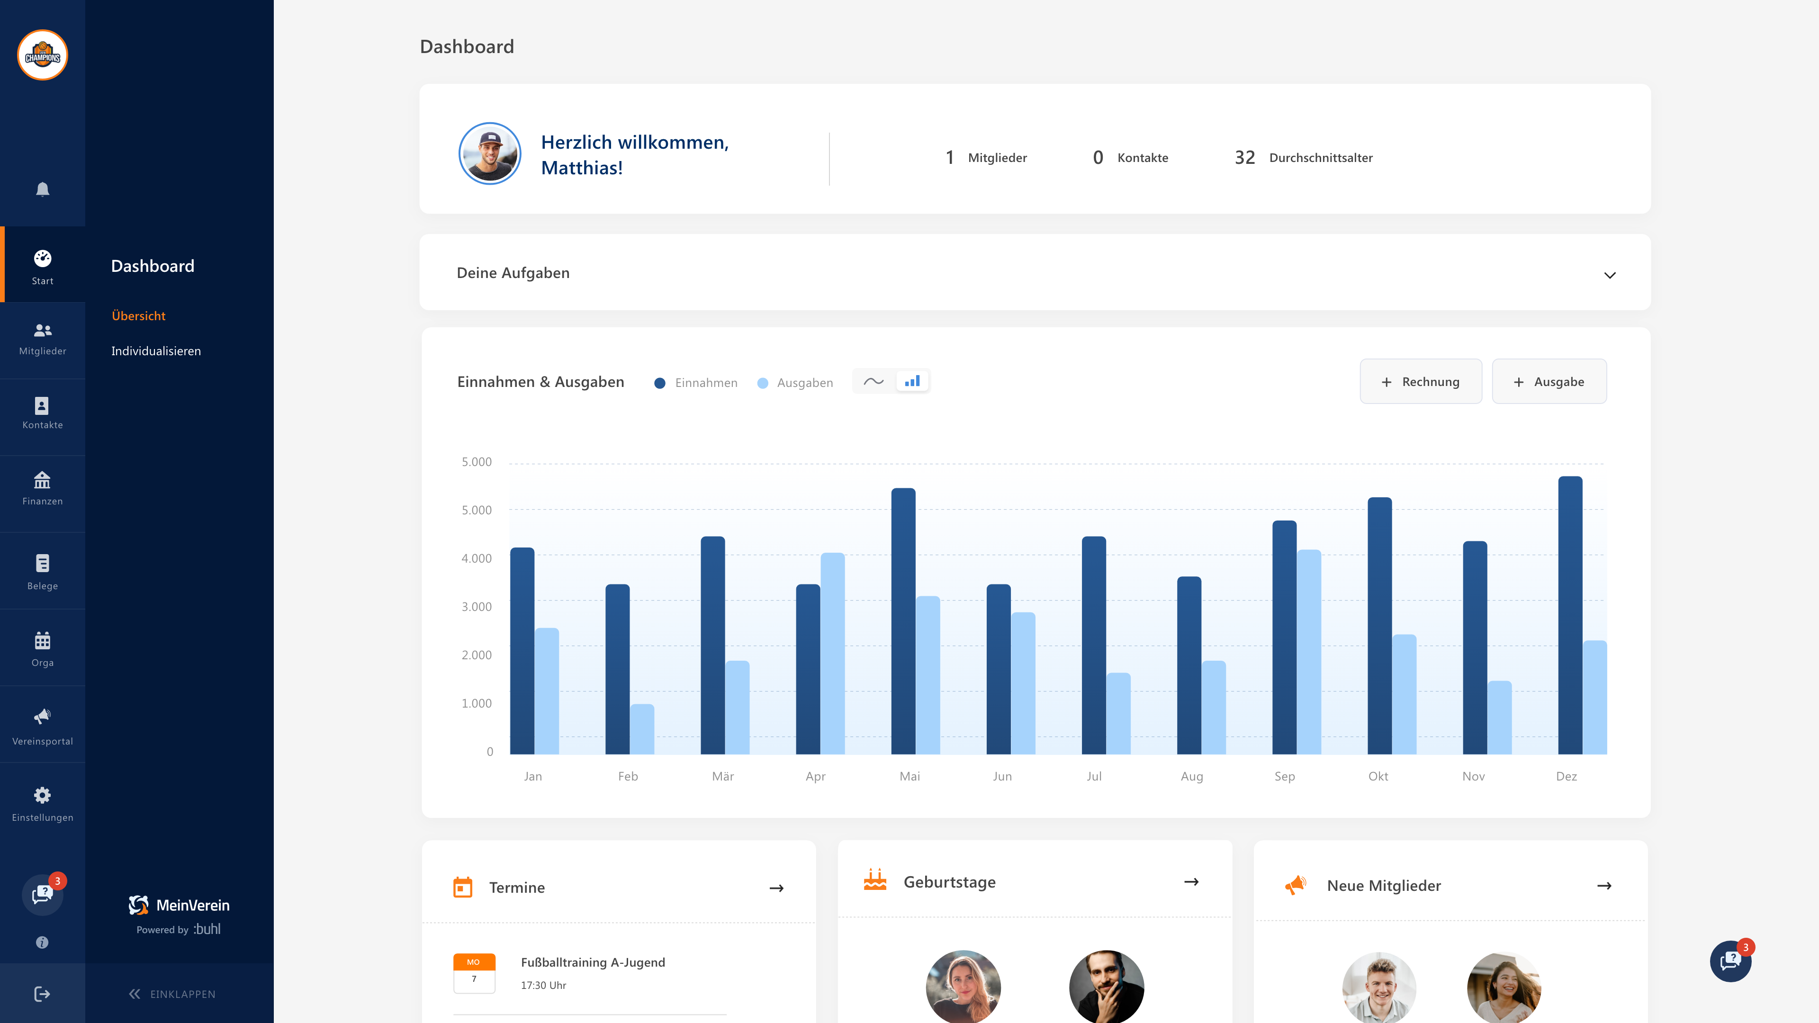Open Finanzen bank icon in sidebar
The height and width of the screenshot is (1023, 1819).
tap(42, 489)
